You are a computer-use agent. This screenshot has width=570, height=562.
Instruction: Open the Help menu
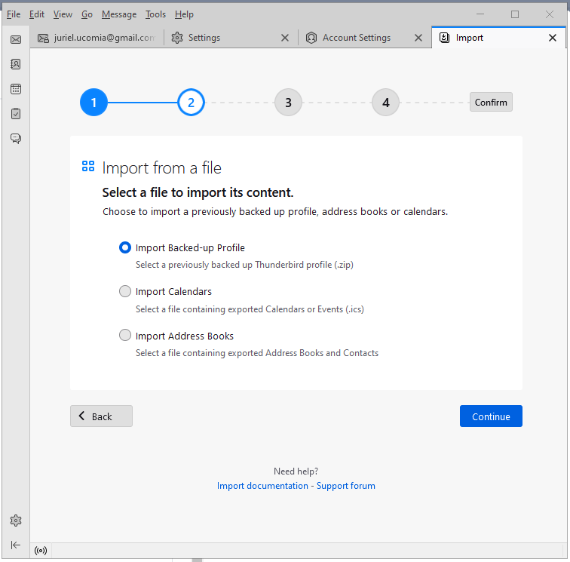coord(184,14)
